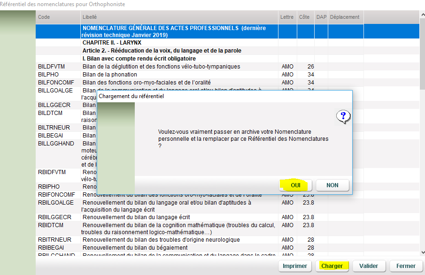
Task: Click the DAP column header
Action: click(321, 17)
